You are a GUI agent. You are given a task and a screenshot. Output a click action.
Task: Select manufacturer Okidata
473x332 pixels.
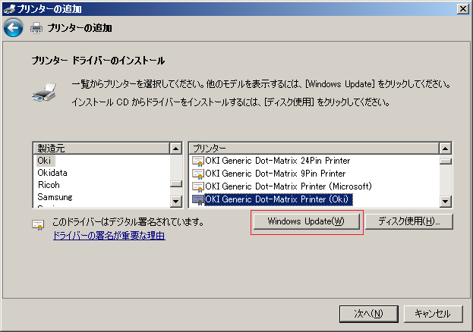[x=52, y=173]
